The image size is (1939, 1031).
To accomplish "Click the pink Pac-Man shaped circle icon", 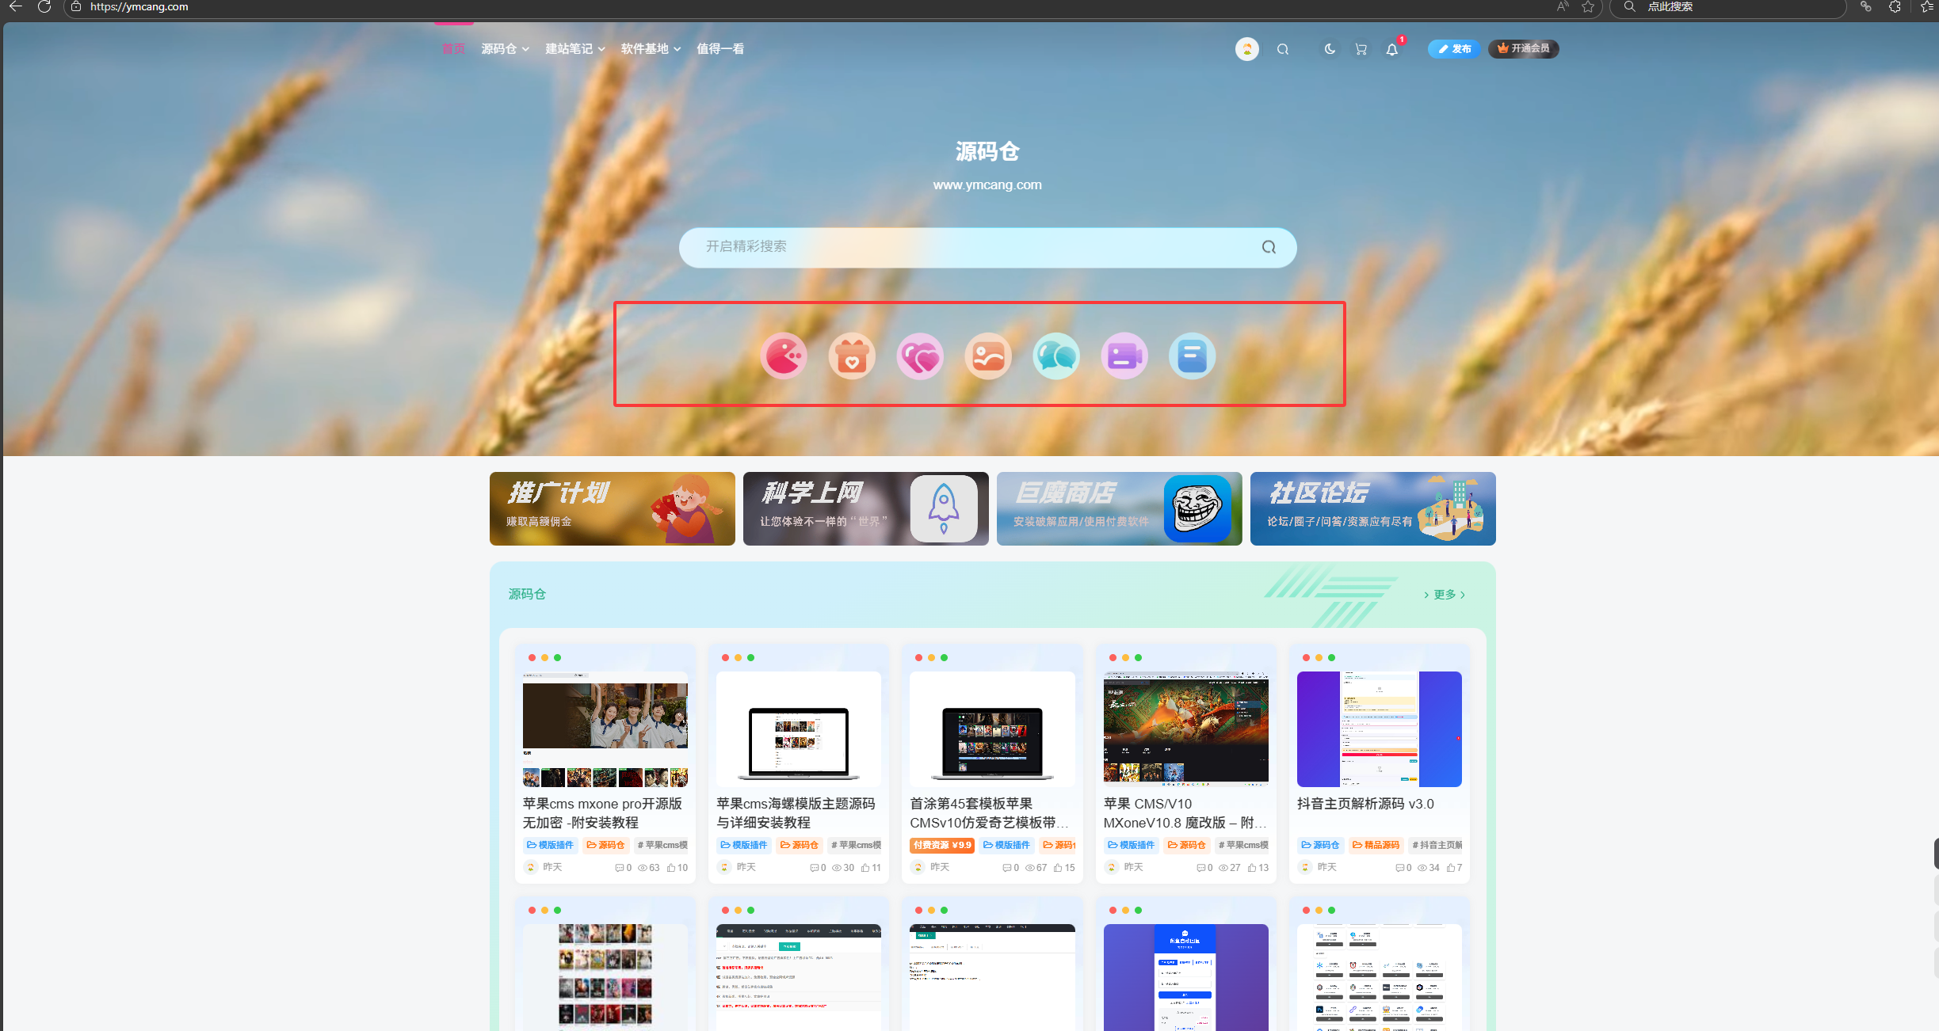I will click(784, 356).
